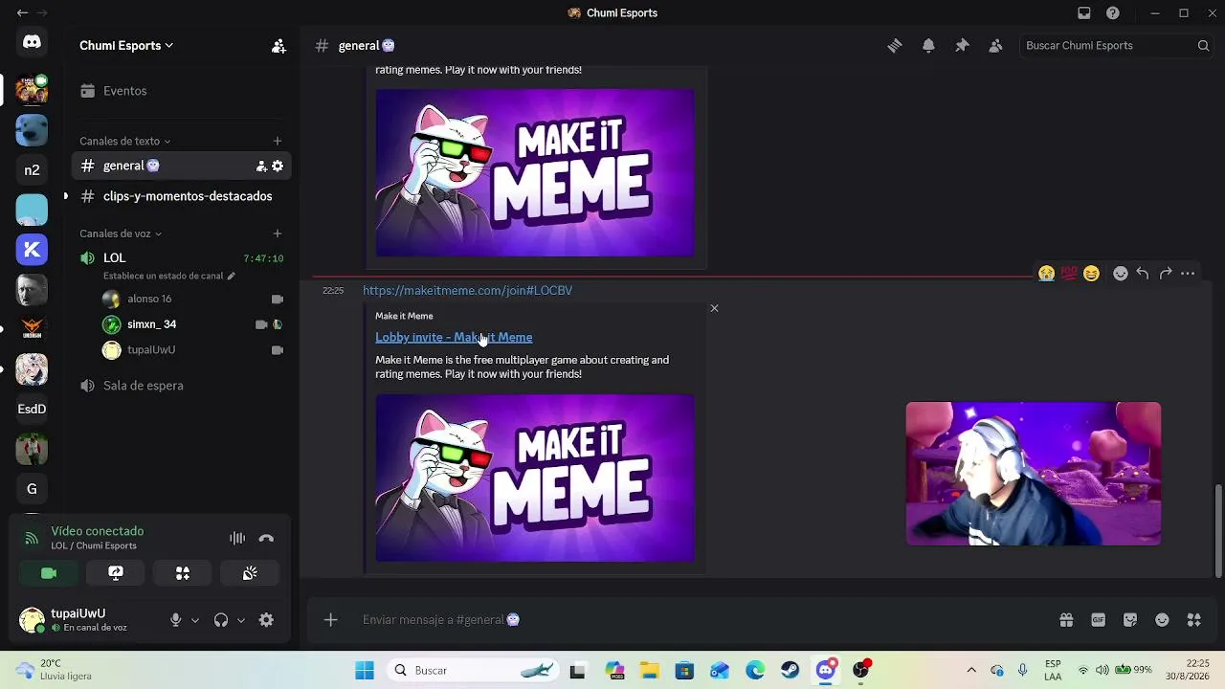
Task: Select the LOL voice channel
Action: pos(181,258)
